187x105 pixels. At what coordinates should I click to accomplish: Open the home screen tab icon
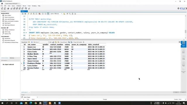click(x=2, y=3)
